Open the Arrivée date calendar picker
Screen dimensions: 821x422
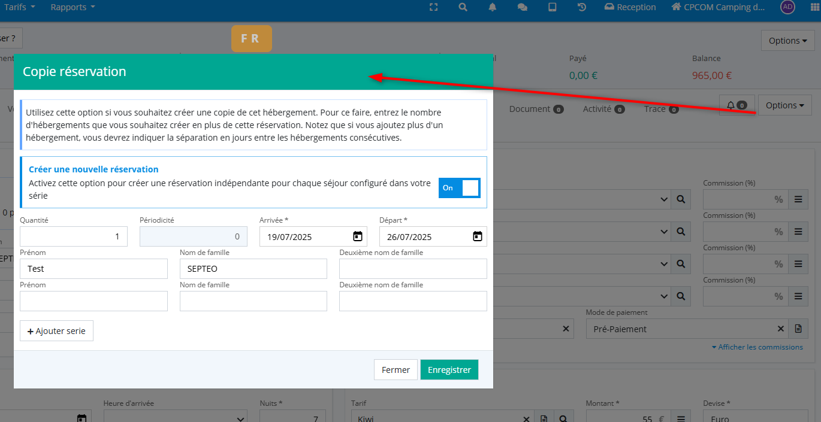(358, 236)
